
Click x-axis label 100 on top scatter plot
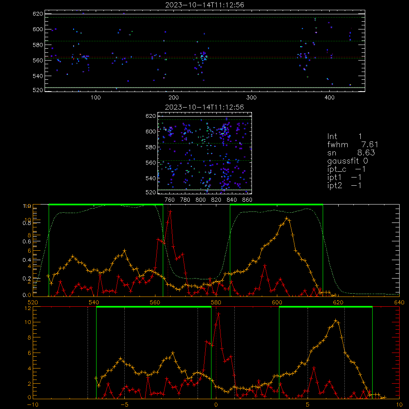point(96,98)
